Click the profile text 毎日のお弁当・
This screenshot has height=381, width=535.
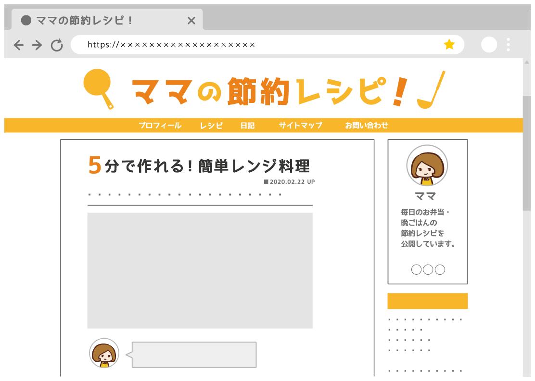click(425, 212)
